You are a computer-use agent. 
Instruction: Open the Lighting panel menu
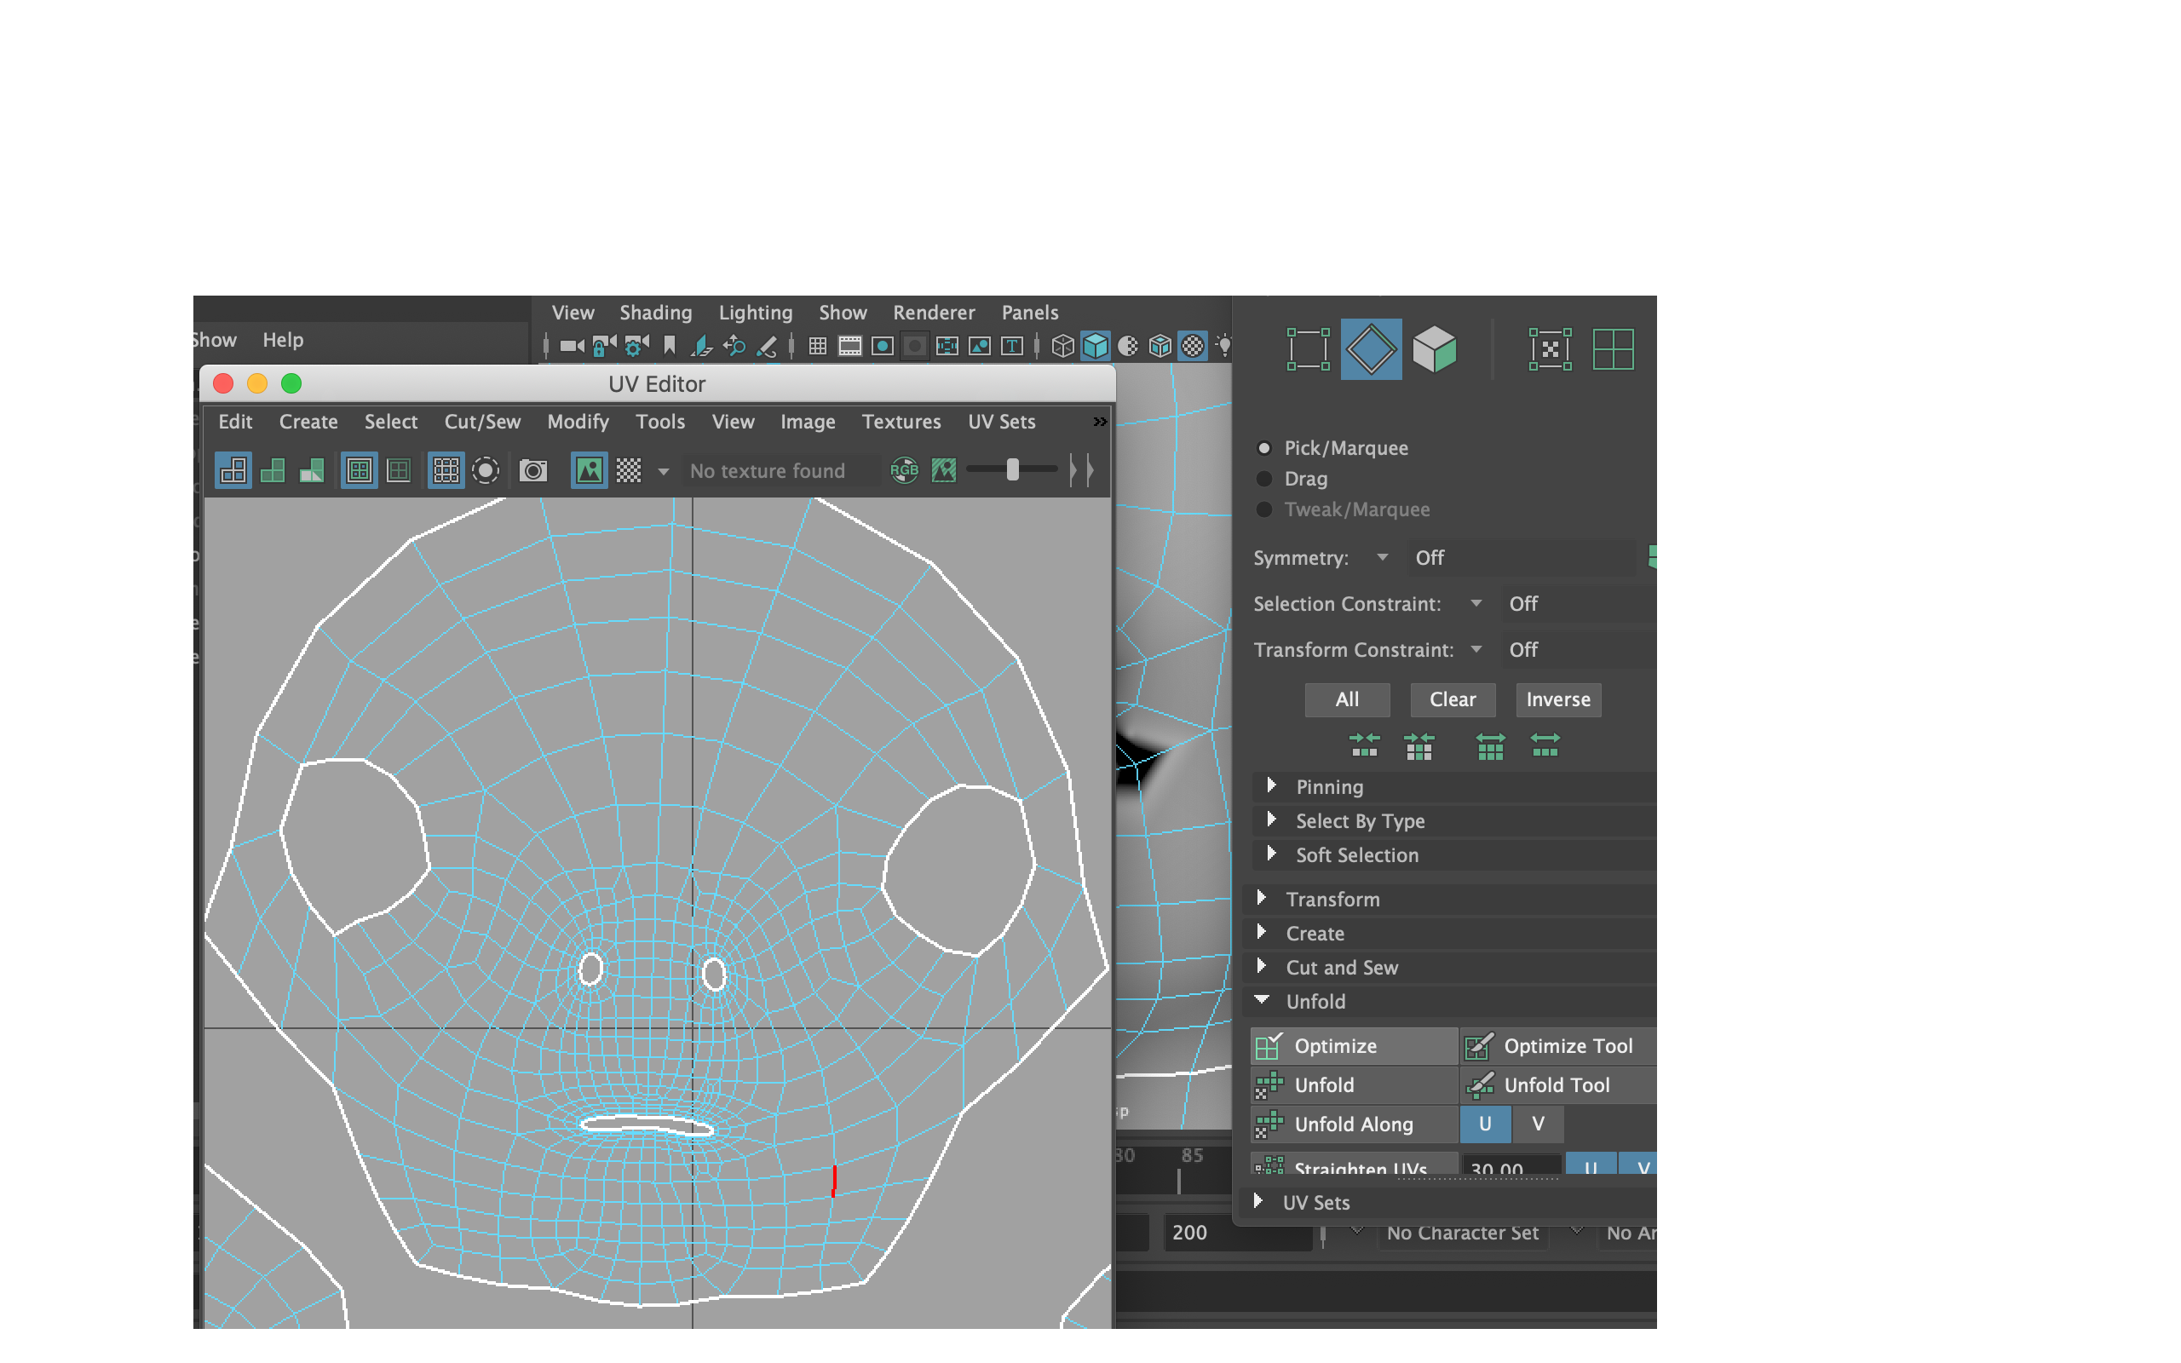(755, 313)
